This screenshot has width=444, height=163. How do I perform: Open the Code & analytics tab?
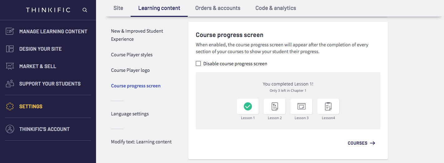click(276, 8)
